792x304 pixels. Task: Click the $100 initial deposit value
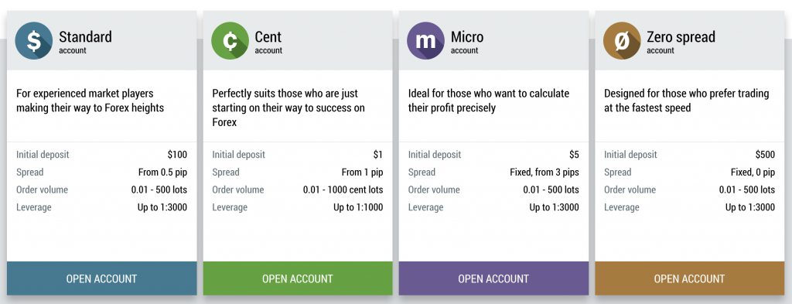pos(177,155)
